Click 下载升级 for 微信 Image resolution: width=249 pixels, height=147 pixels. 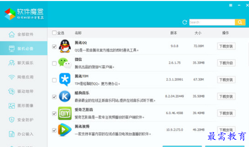tap(226, 63)
